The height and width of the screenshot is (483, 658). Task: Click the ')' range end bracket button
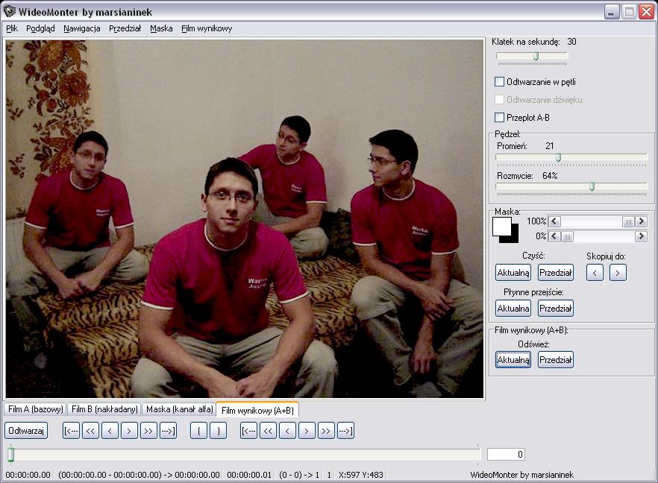[218, 430]
